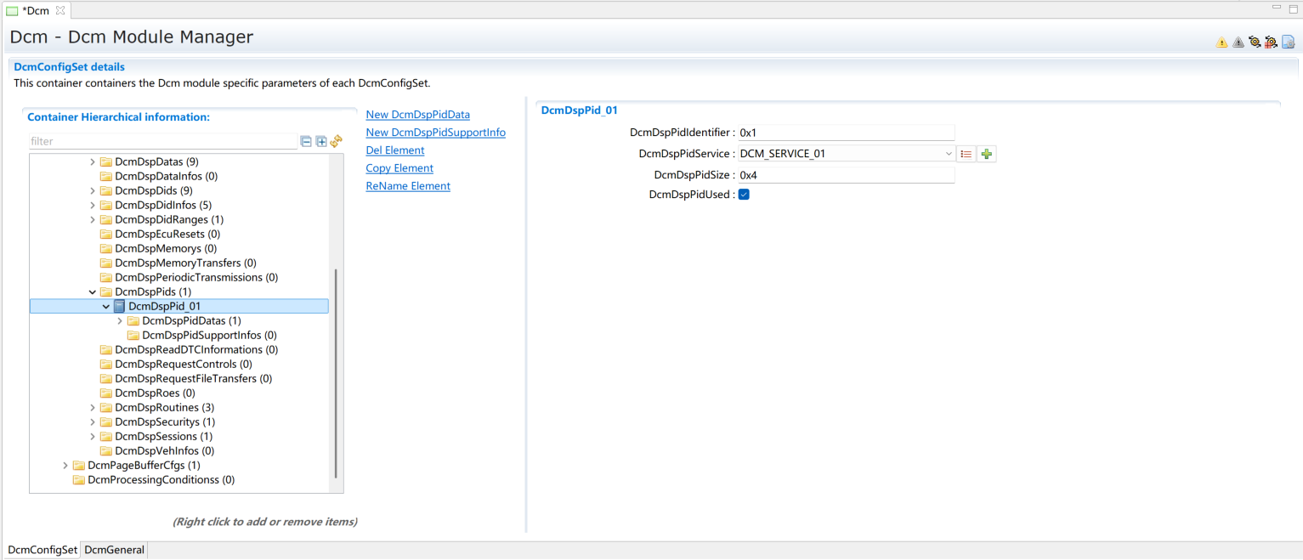This screenshot has height=560, width=1303.
Task: Click the yellow warning triangle icon
Action: (x=1221, y=42)
